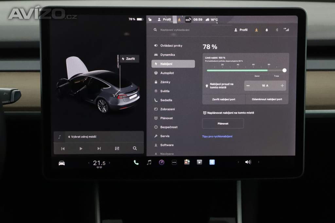Image resolution: width=335 pixels, height=223 pixels.
Task: Open the phone app icon
Action: pyautogui.click(x=136, y=163)
